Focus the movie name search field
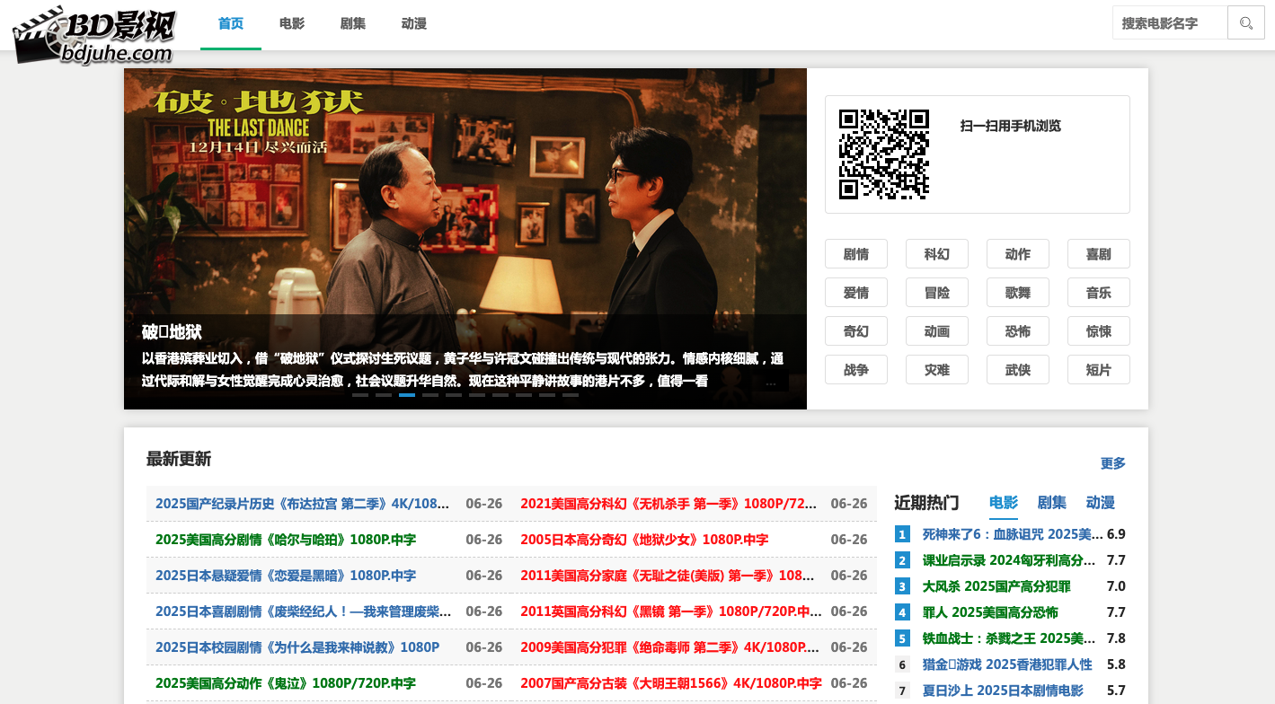Image resolution: width=1275 pixels, height=704 pixels. coord(1170,23)
